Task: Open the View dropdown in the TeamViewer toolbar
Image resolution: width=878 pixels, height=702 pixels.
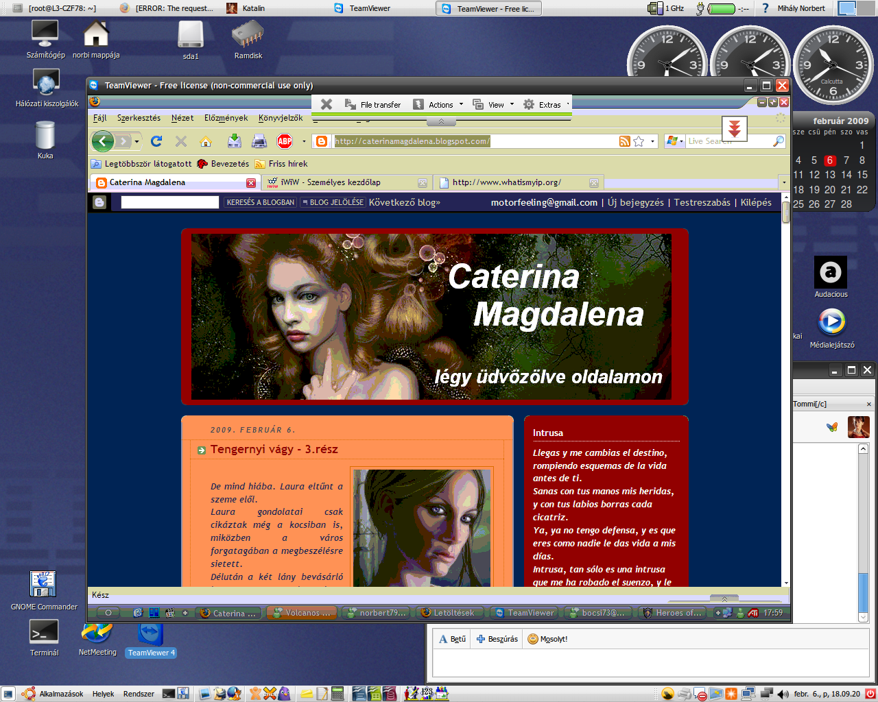Action: coord(493,104)
